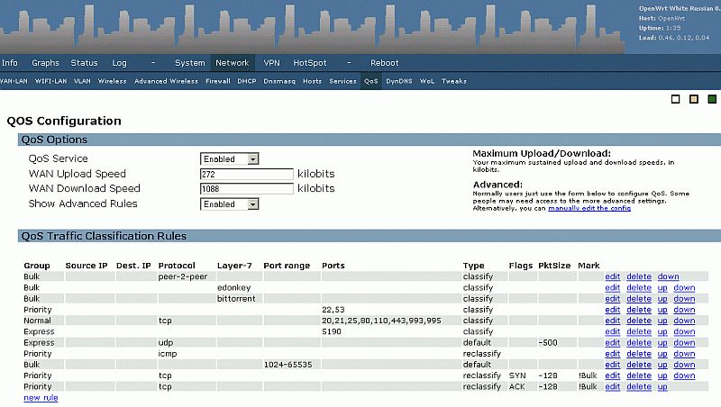This screenshot has width=721, height=407.
Task: Follow the manually edit the config link
Action: [589, 208]
